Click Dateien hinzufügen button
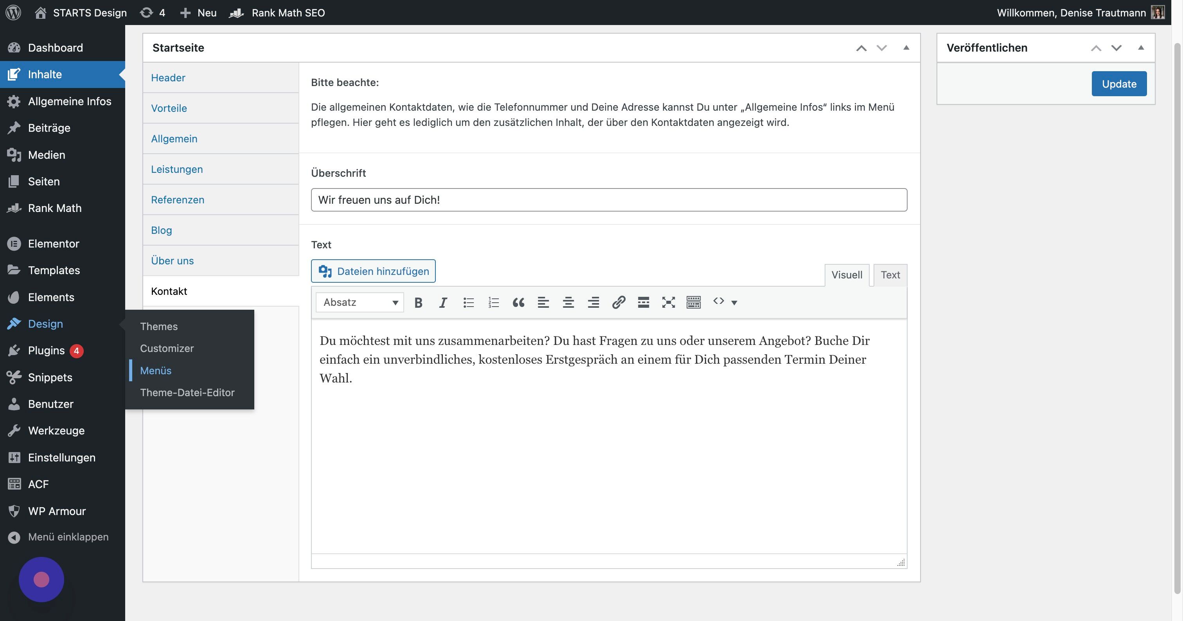Image resolution: width=1183 pixels, height=621 pixels. pyautogui.click(x=373, y=271)
